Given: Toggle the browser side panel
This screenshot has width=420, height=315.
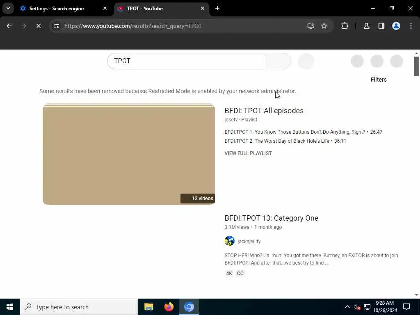Looking at the screenshot, I should pos(381,26).
